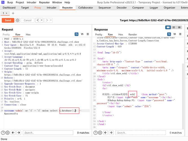Go back to previous request in history

coord(38,20)
